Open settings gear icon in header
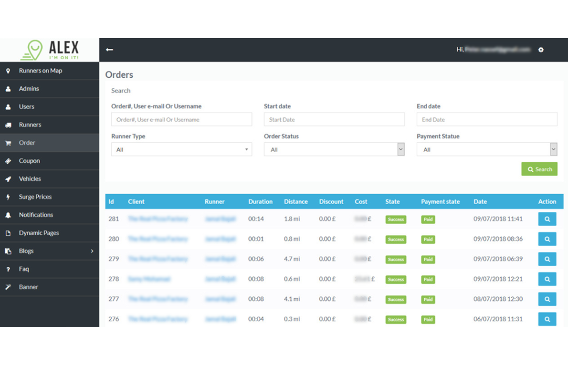This screenshot has width=568, height=376. pos(541,50)
